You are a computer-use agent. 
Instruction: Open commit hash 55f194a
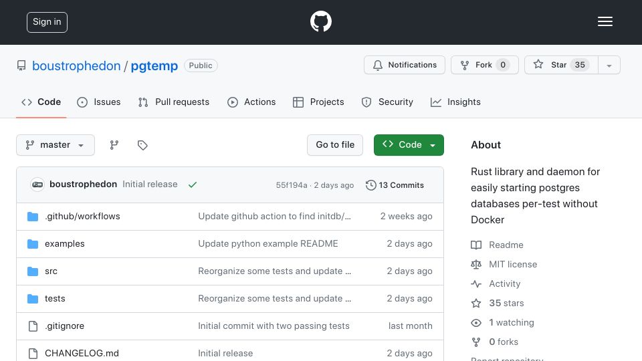tap(292, 185)
